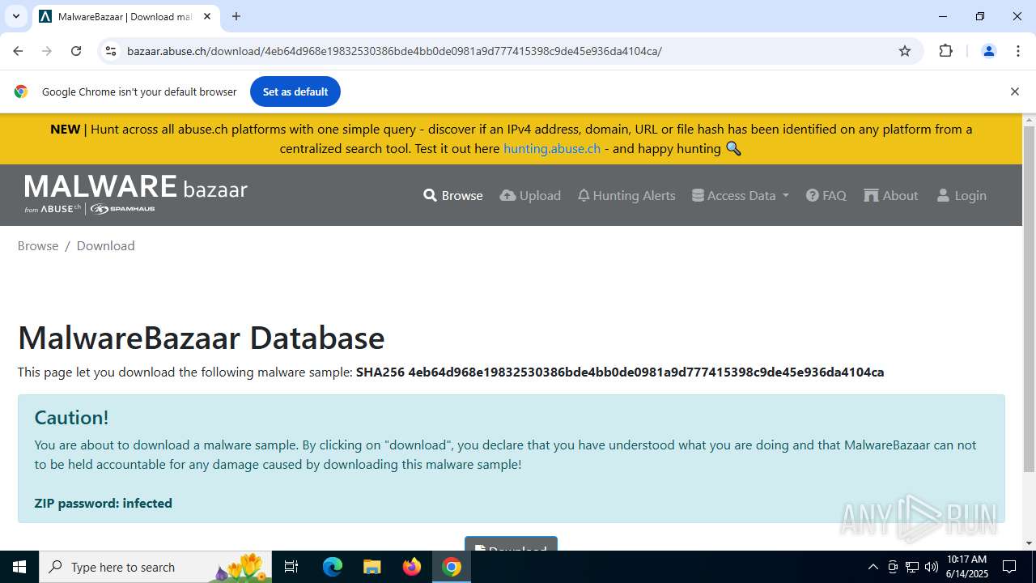Go to the Login page

point(962,195)
